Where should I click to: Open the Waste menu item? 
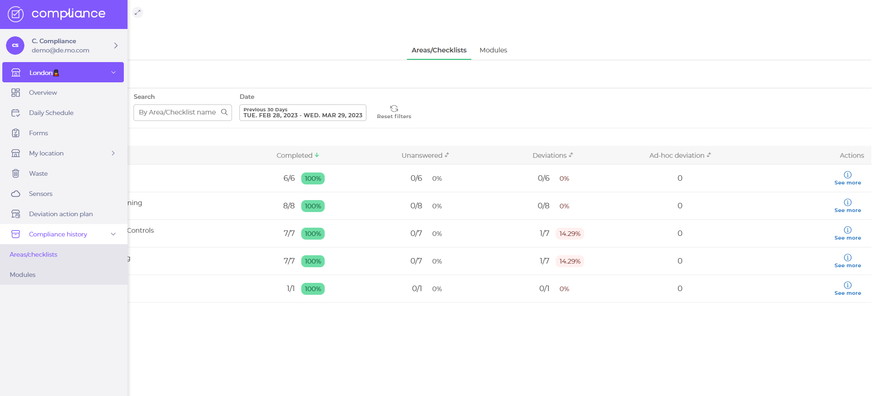pyautogui.click(x=64, y=173)
